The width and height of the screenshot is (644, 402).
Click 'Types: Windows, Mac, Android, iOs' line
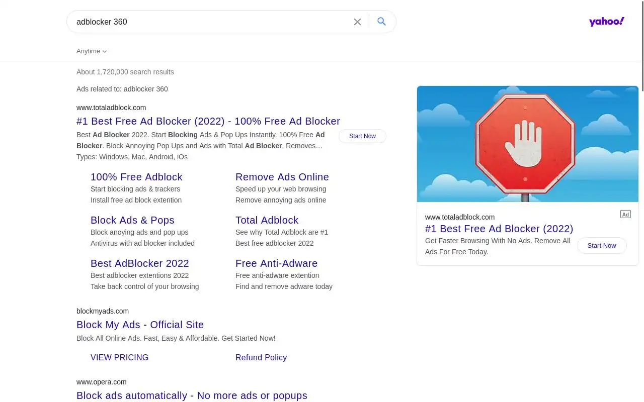click(x=132, y=157)
